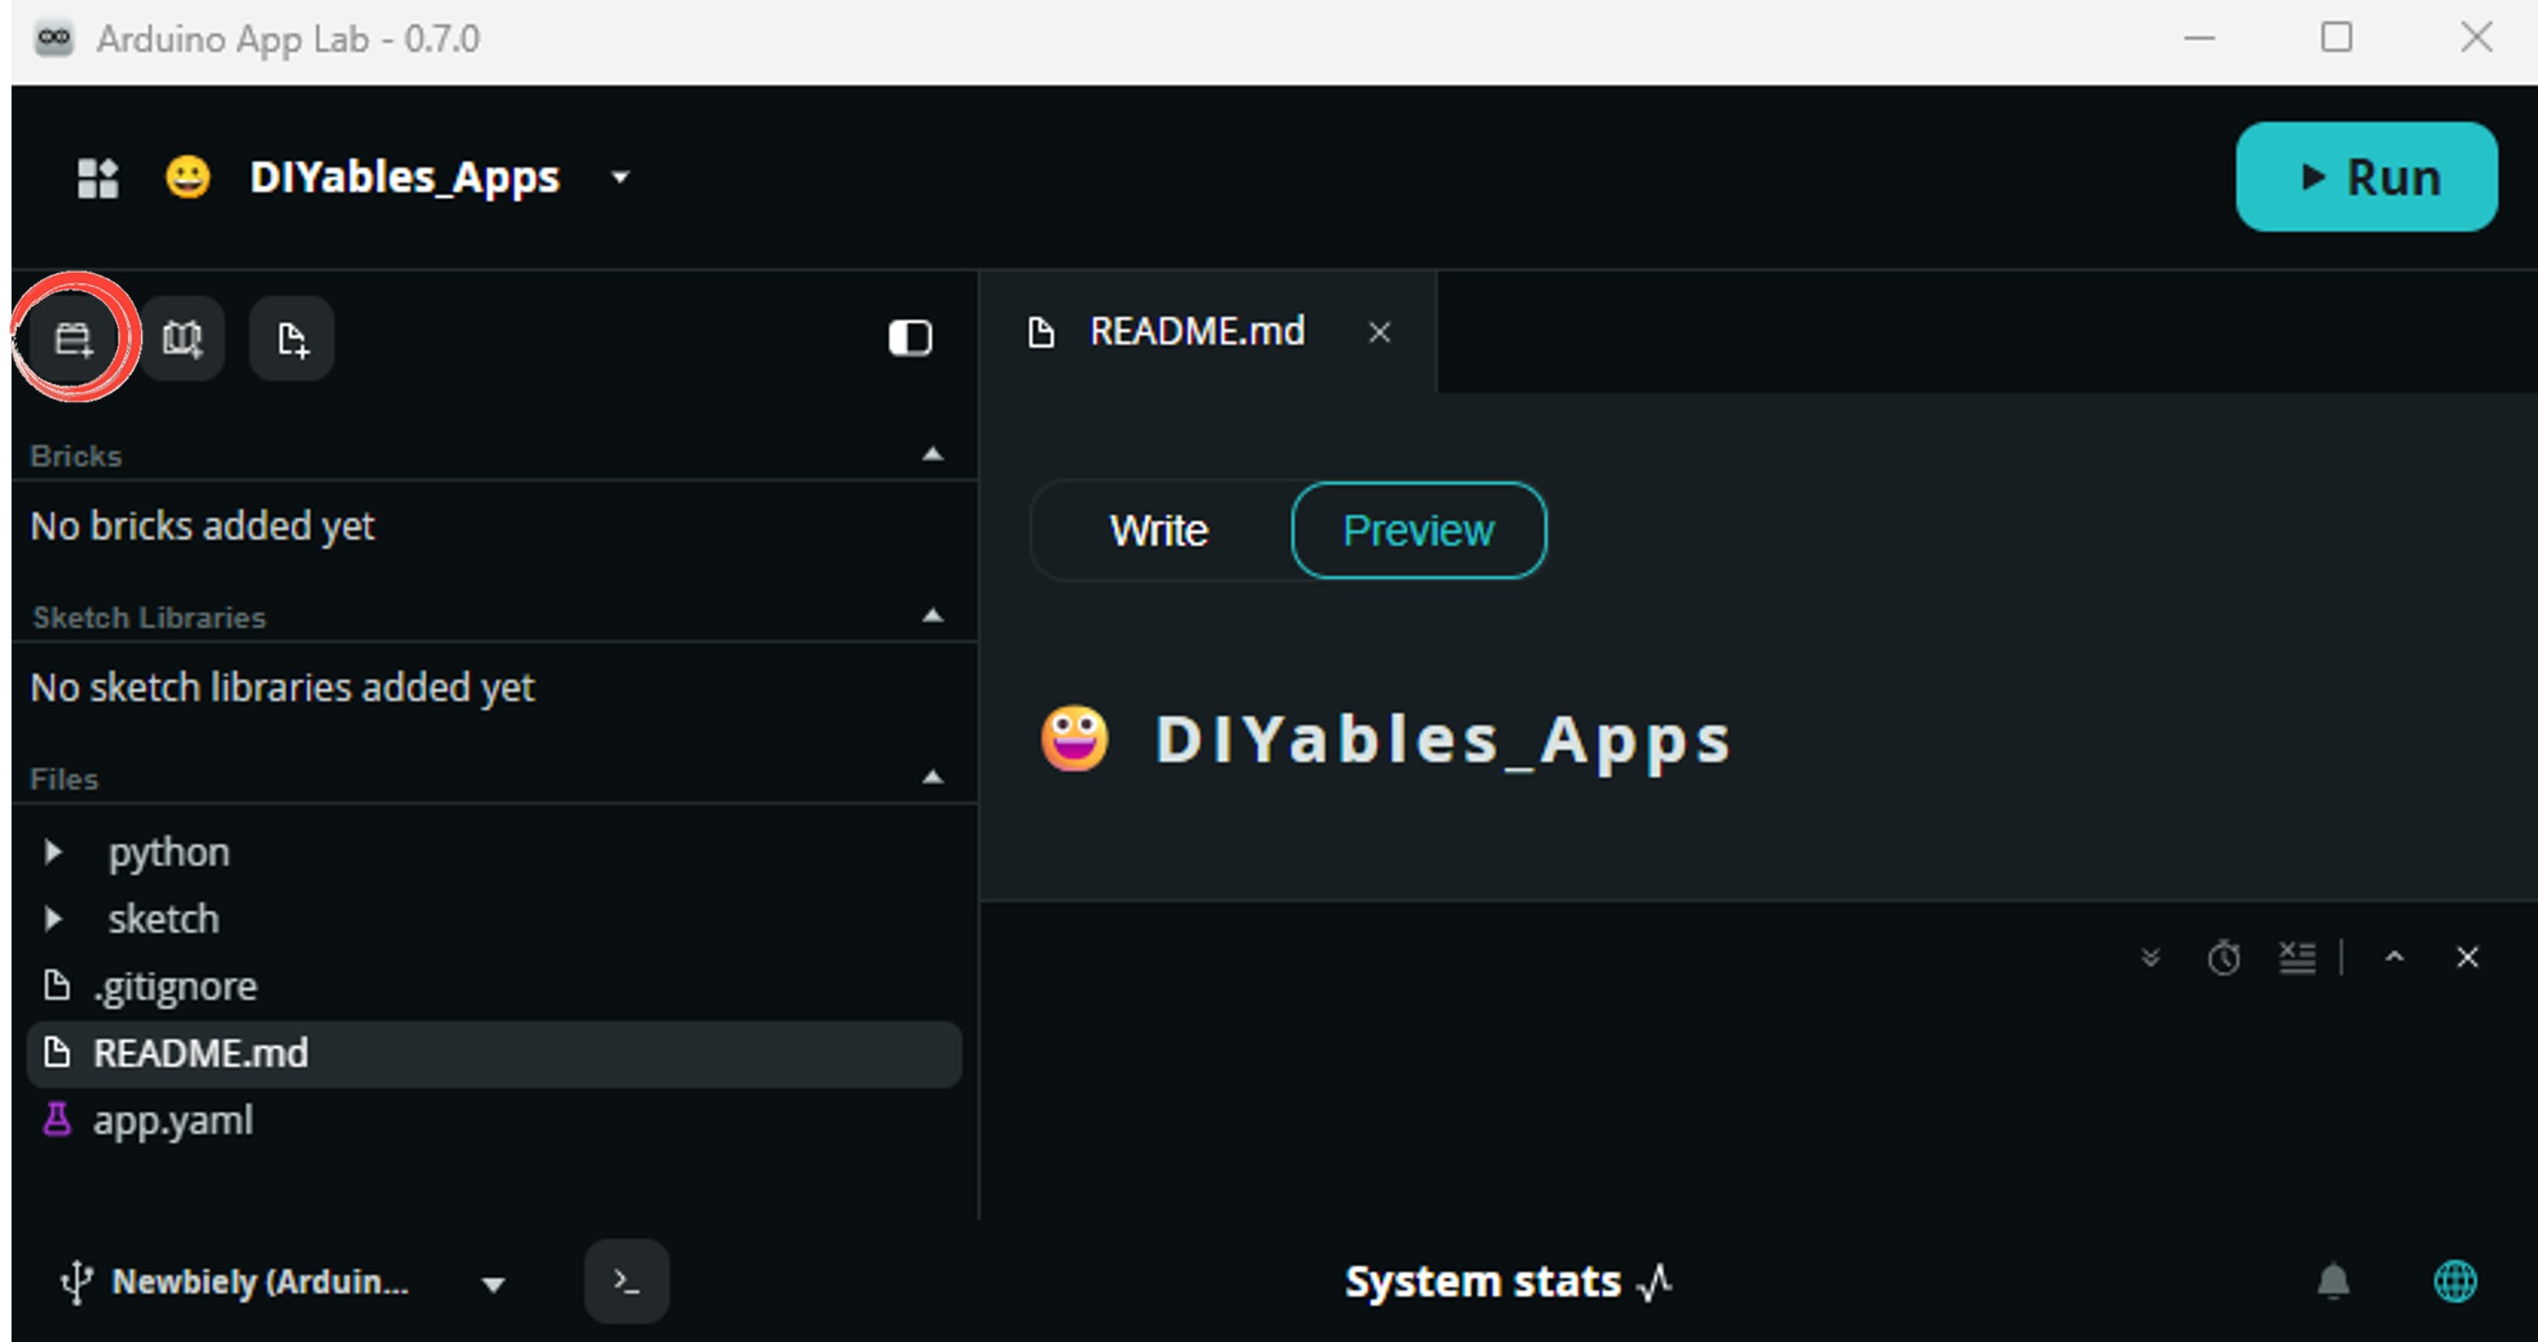The image size is (2538, 1342).
Task: Close the README.md tab
Action: [1379, 333]
